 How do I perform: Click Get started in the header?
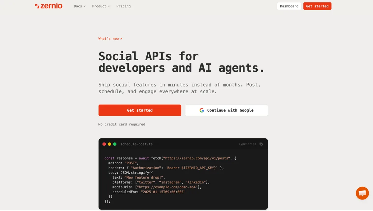click(x=317, y=6)
